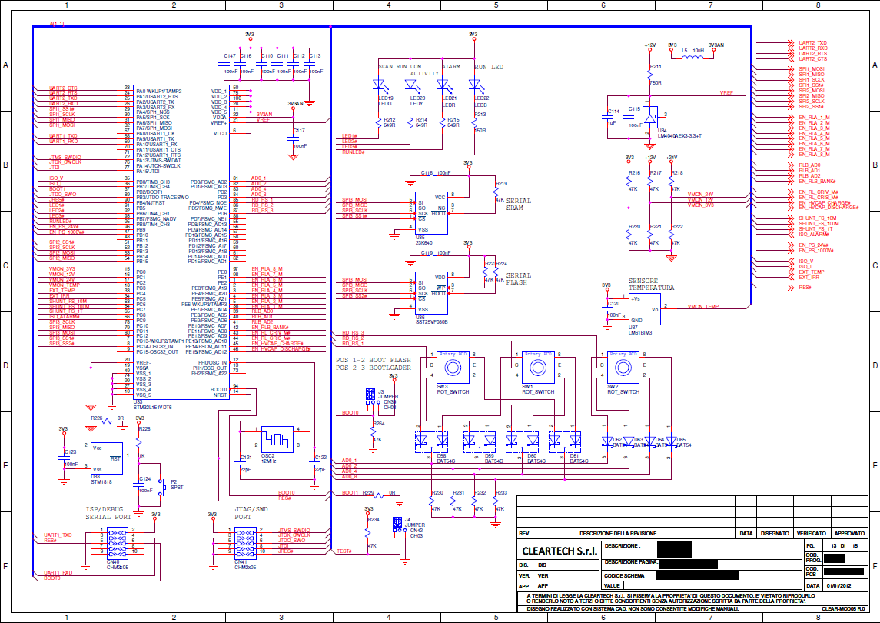Click the SW1 rotary switch symbol
880x623 pixels.
point(538,370)
